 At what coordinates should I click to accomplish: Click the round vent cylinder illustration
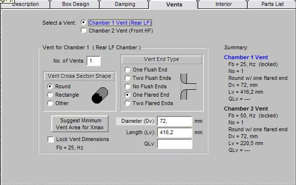(100, 95)
